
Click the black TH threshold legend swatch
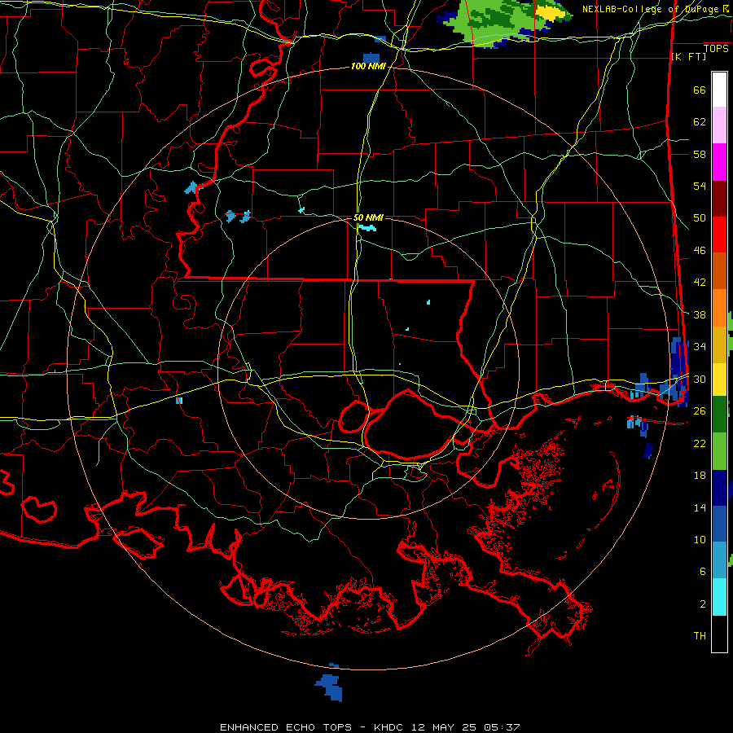pyautogui.click(x=719, y=634)
